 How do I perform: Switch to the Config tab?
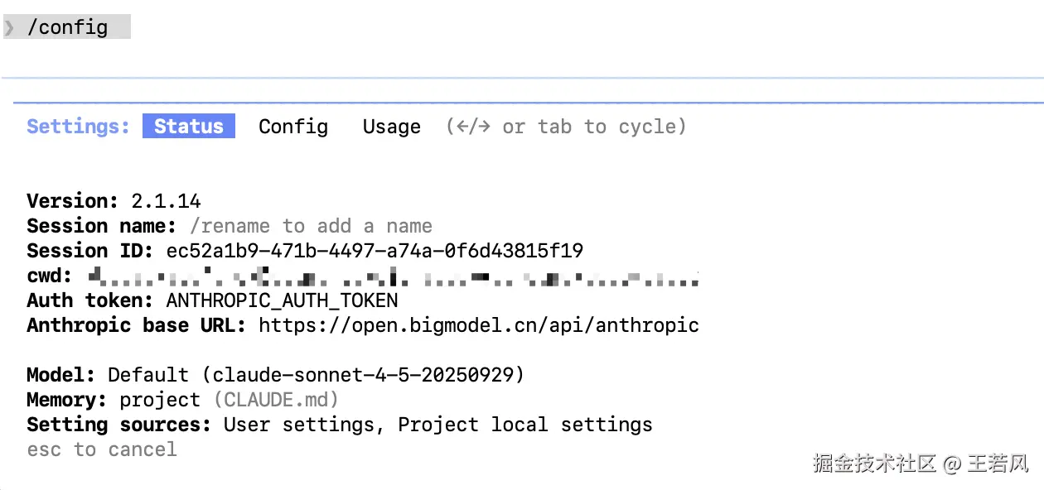[x=293, y=127]
